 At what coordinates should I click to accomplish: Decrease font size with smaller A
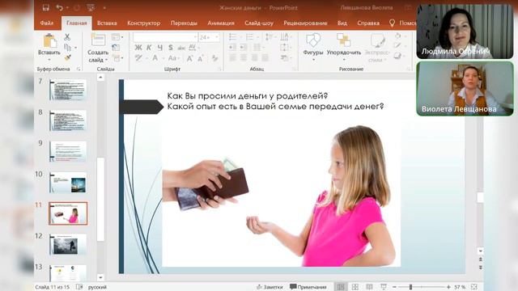201,59
